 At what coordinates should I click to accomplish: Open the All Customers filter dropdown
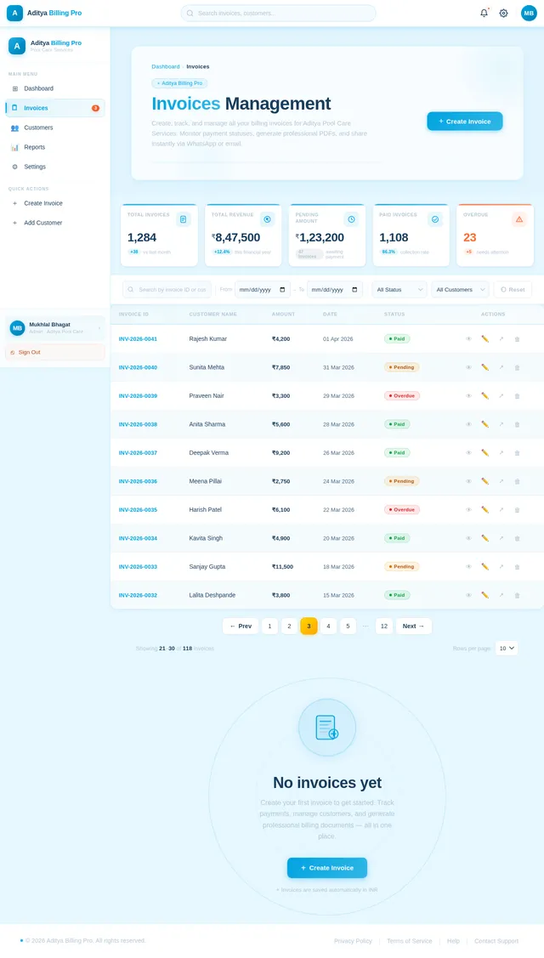coord(460,290)
